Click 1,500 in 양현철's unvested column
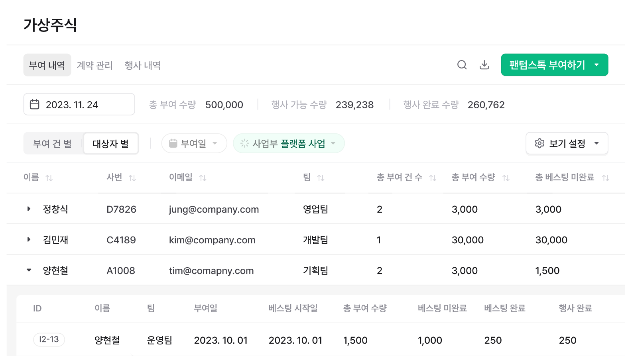This screenshot has width=630, height=356. tap(547, 270)
